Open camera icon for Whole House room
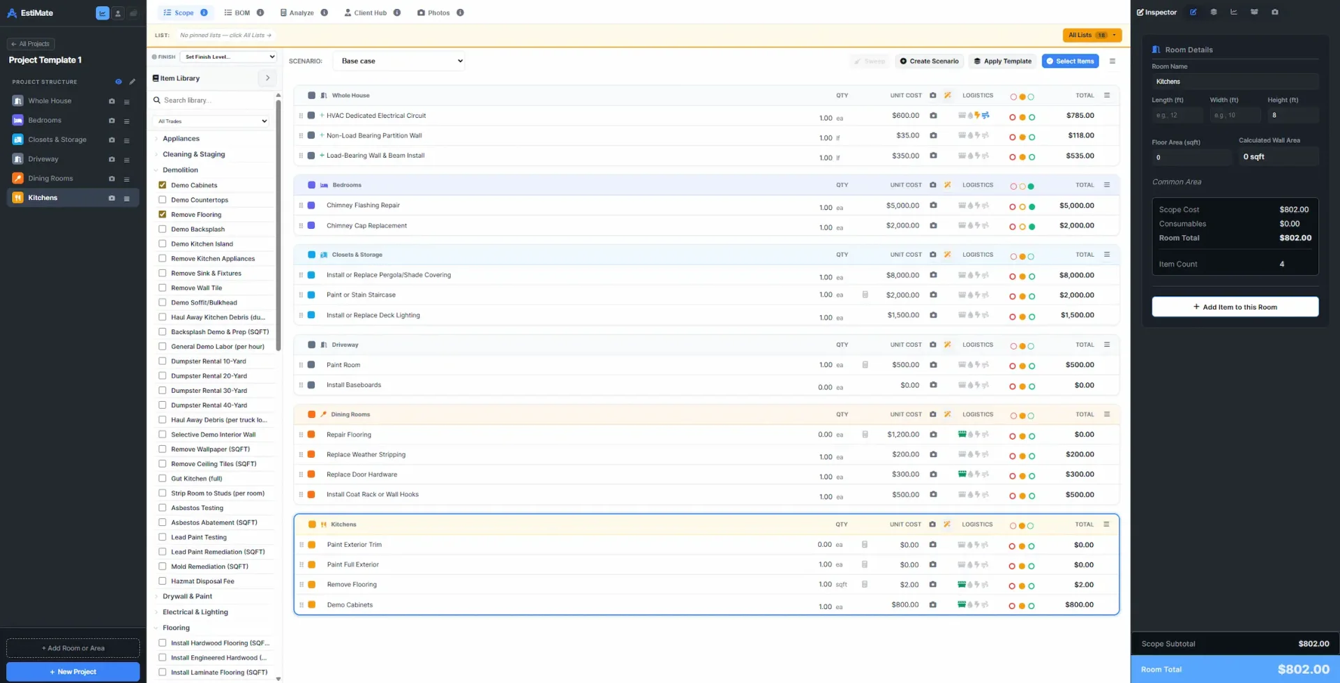Screen dimensions: 1340x683 tap(112, 101)
